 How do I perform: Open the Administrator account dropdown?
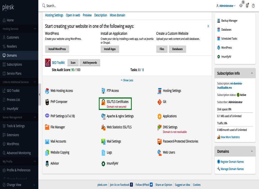tap(226, 6)
